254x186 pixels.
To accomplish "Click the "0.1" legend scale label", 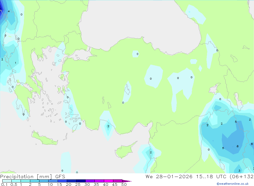I will tap(4, 184).
